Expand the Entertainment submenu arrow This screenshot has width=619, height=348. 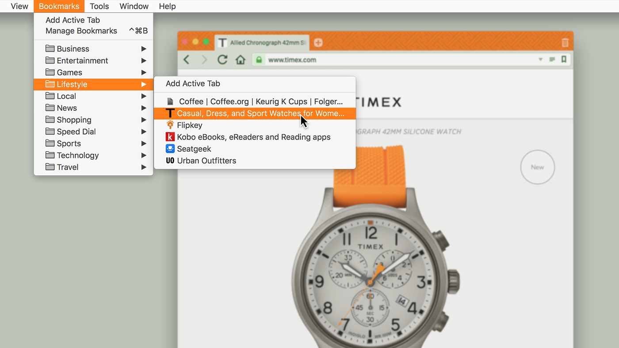click(x=144, y=61)
